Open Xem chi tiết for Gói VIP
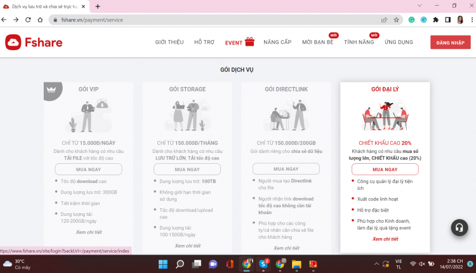 click(x=89, y=232)
